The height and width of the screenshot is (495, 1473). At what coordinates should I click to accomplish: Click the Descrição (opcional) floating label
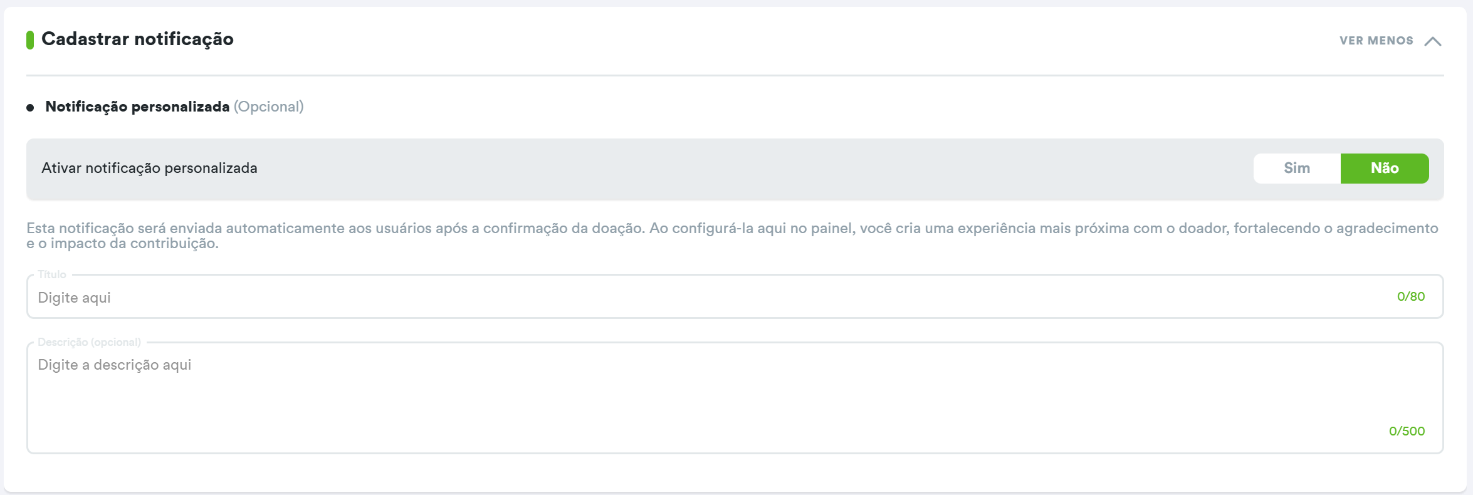pos(89,342)
